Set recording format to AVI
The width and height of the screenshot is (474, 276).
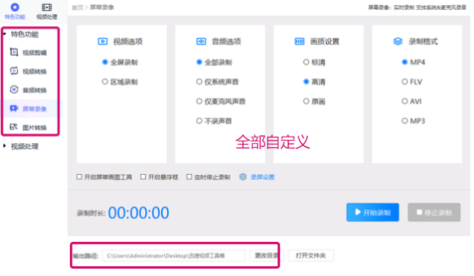tap(411, 101)
